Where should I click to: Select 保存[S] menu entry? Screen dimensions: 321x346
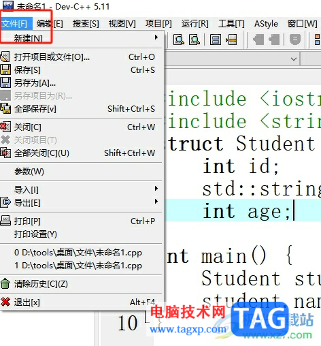(x=82, y=70)
